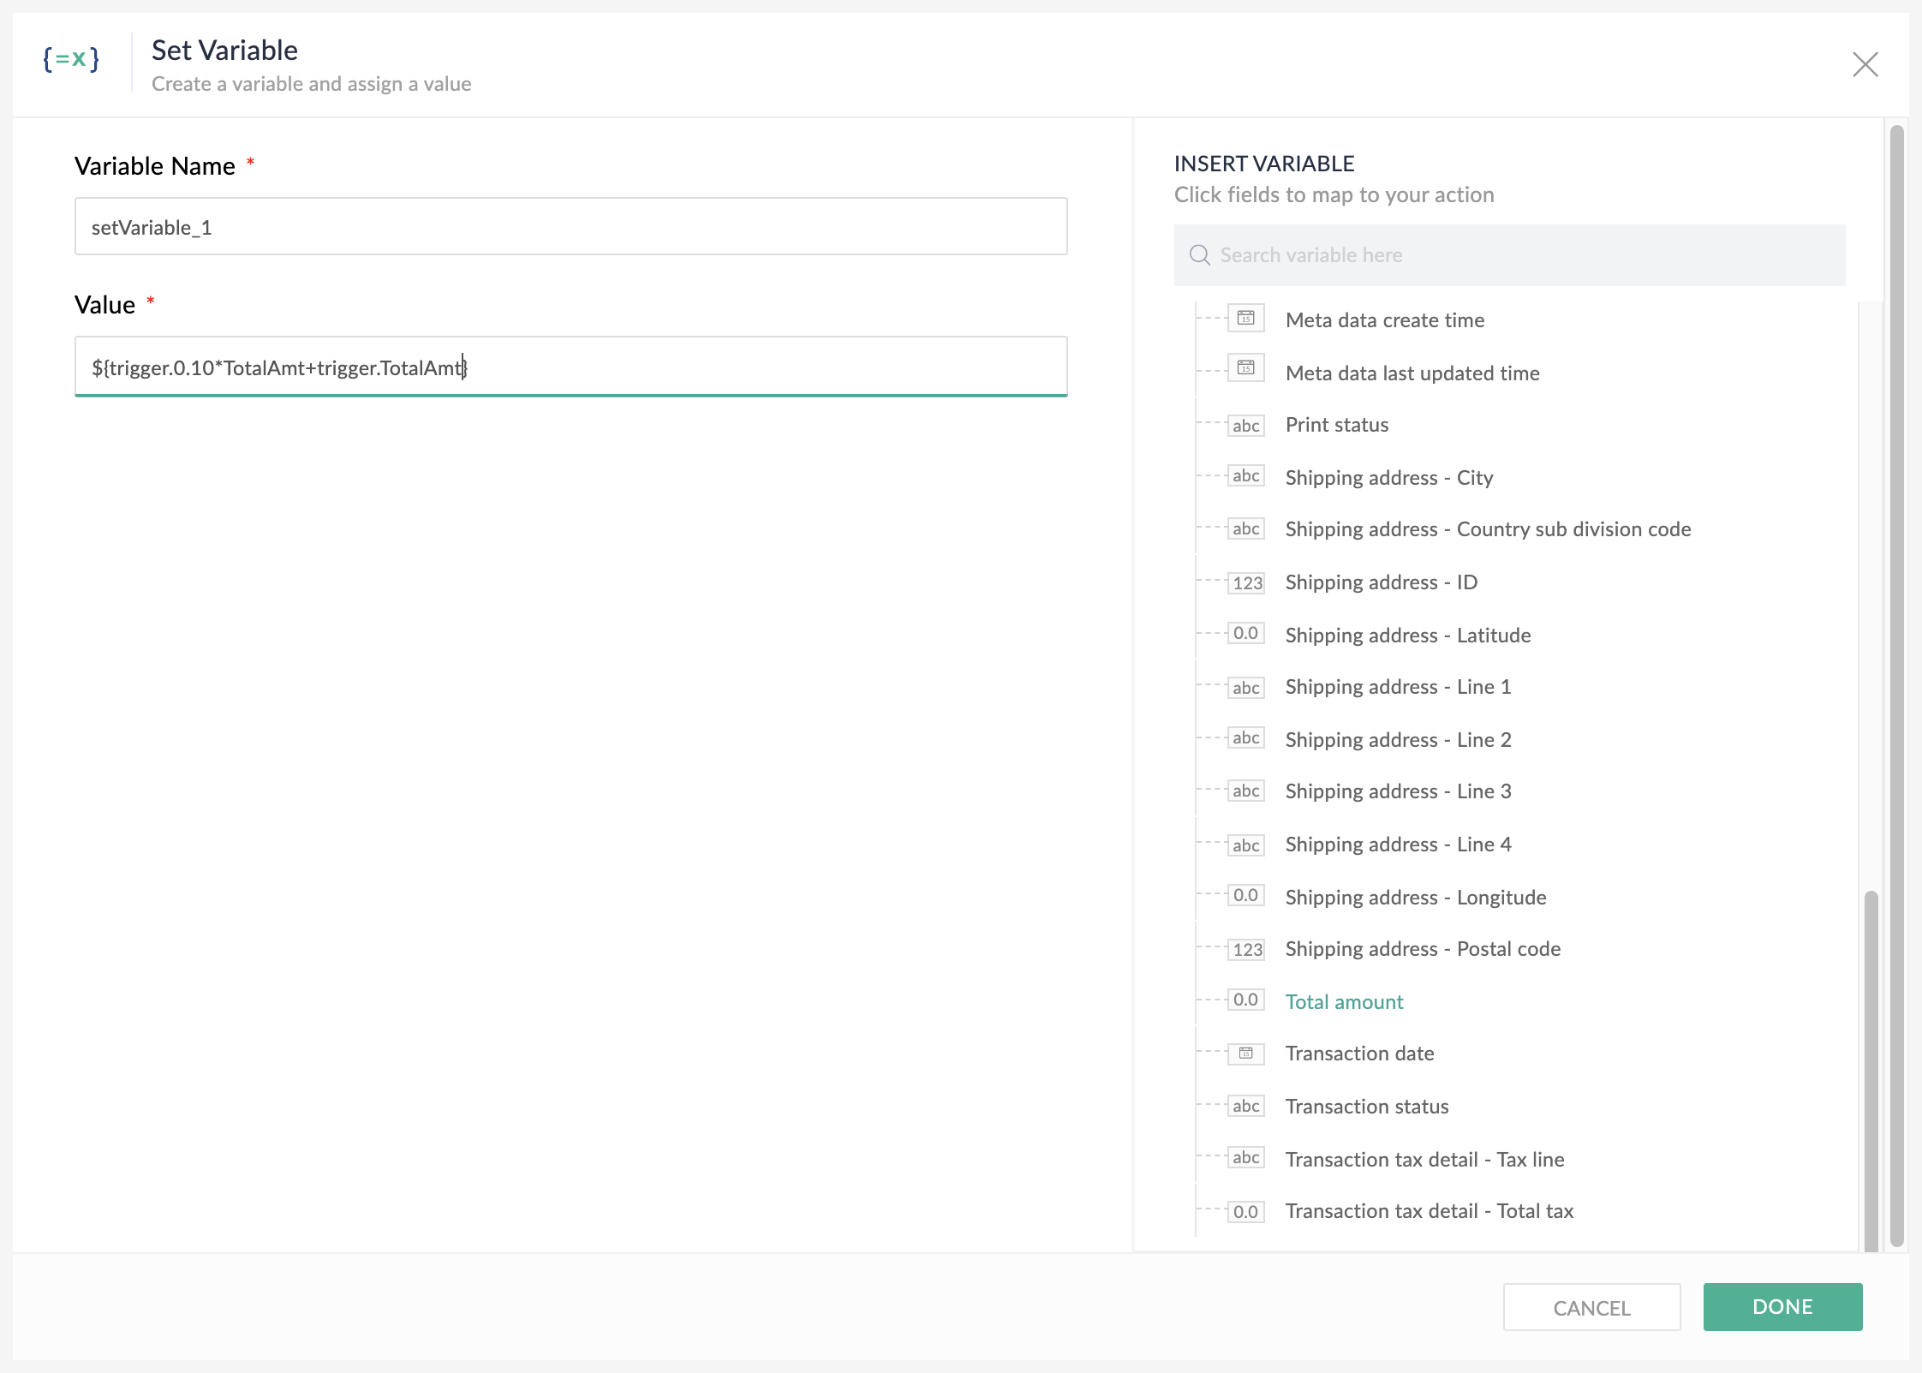This screenshot has height=1373, width=1922.
Task: Insert Shipping address - Line 1
Action: [1398, 687]
